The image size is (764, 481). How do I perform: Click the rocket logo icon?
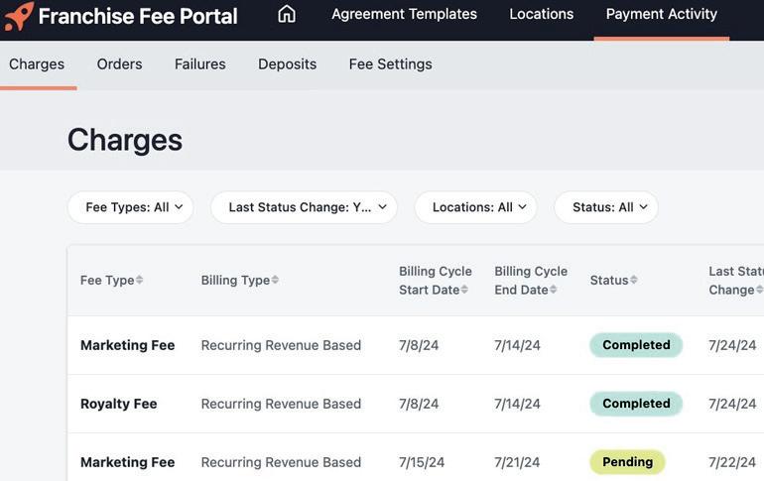point(19,16)
